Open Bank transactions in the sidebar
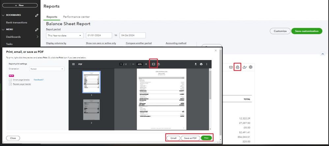 coord(16,22)
